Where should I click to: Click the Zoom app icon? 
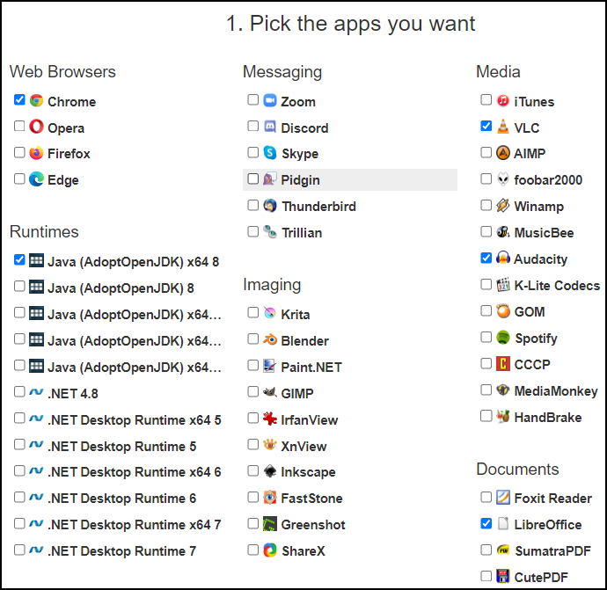point(270,100)
